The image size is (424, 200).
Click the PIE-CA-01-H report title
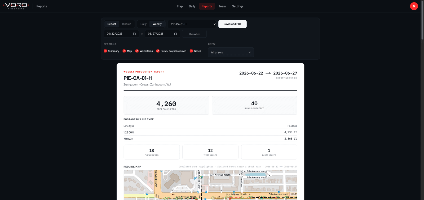[138, 78]
